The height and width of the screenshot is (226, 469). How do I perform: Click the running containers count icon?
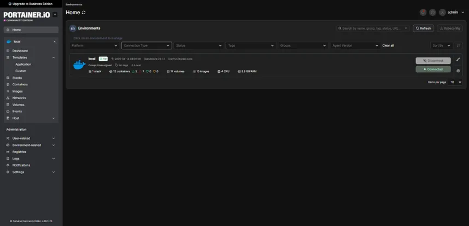(133, 72)
